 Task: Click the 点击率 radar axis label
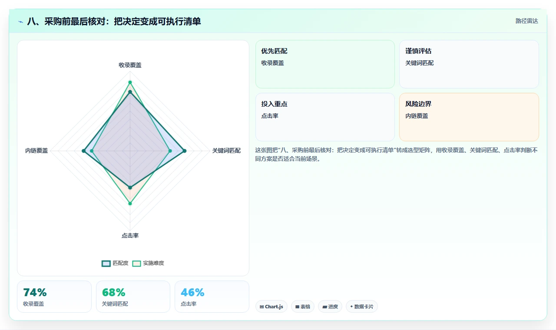(130, 235)
